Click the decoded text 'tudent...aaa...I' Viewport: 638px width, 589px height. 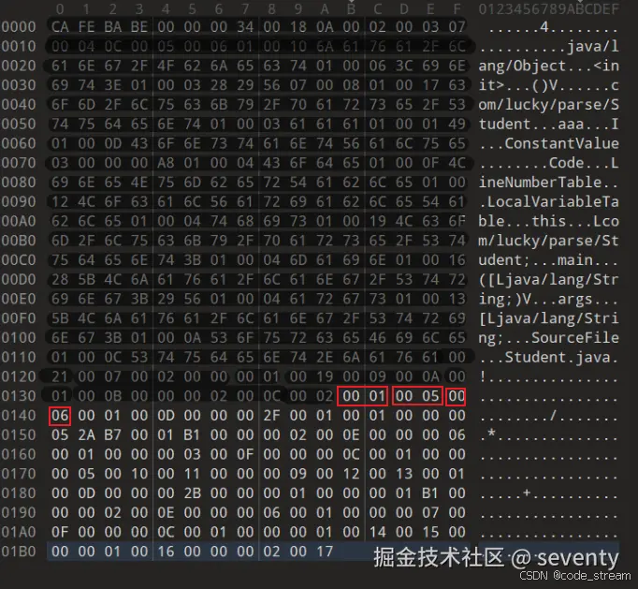(x=549, y=124)
